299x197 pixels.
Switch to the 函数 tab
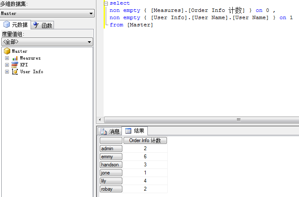pyautogui.click(x=42, y=25)
